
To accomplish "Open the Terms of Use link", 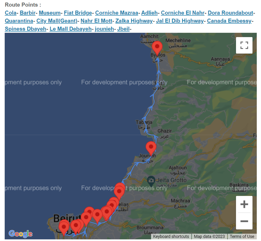I will (x=242, y=236).
